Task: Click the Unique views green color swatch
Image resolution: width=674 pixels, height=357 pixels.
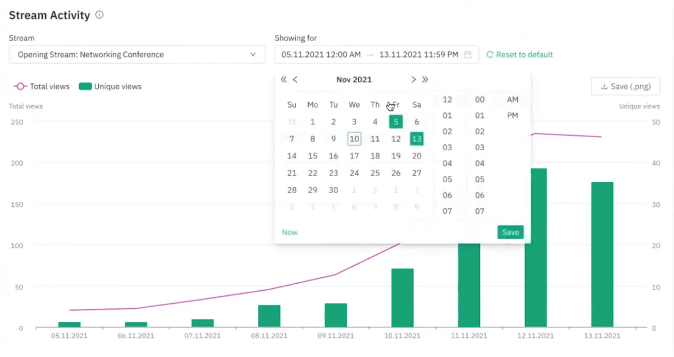Action: tap(85, 86)
